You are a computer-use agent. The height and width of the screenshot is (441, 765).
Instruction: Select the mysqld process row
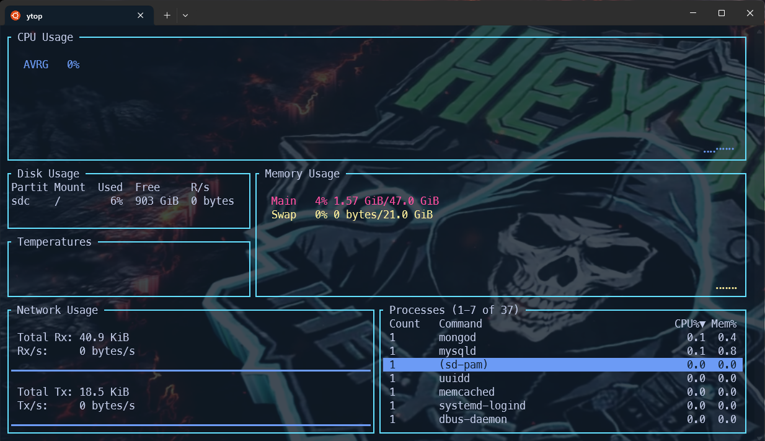[563, 351]
